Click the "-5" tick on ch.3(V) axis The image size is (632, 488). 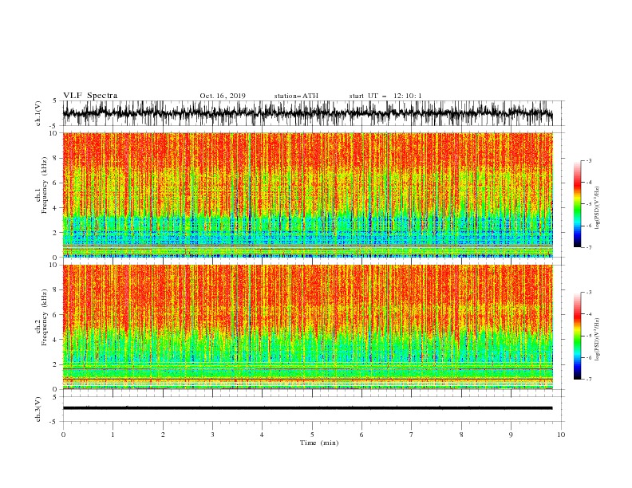[x=54, y=422]
